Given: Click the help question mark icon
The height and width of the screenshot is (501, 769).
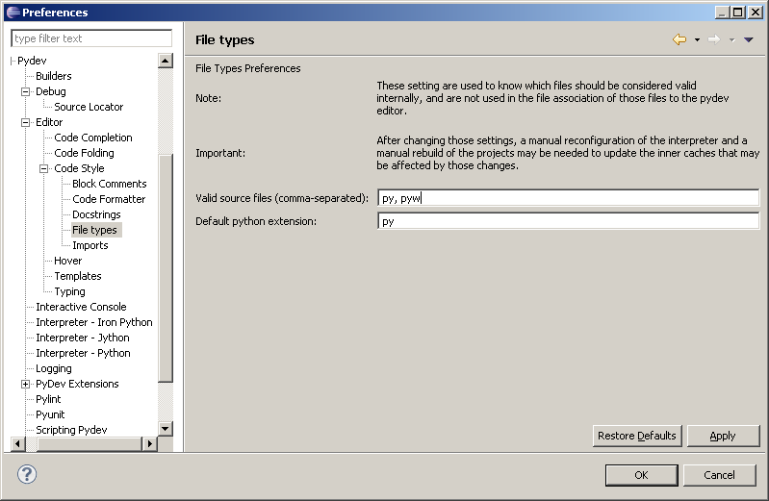Looking at the screenshot, I should point(27,474).
